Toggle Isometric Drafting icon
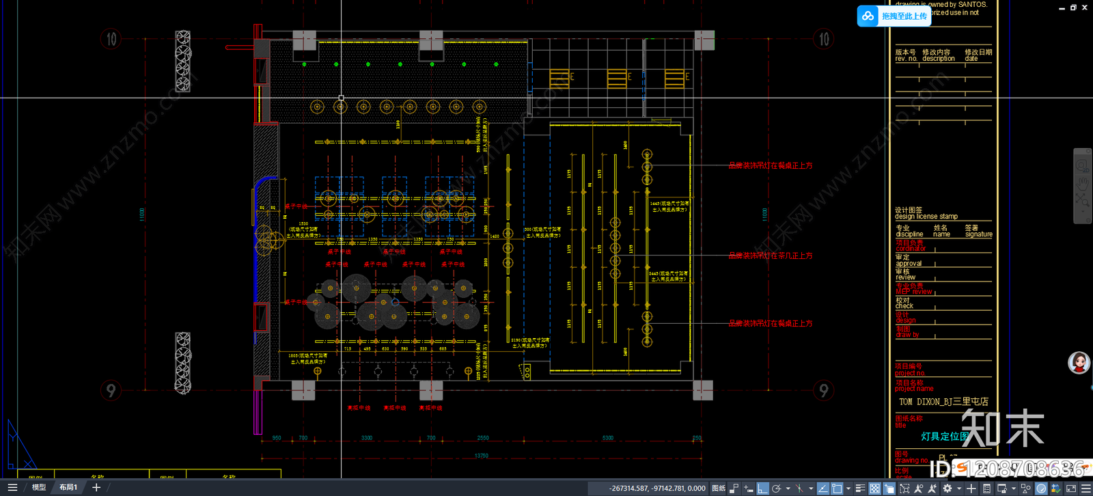Image resolution: width=1093 pixels, height=496 pixels. coord(799,488)
